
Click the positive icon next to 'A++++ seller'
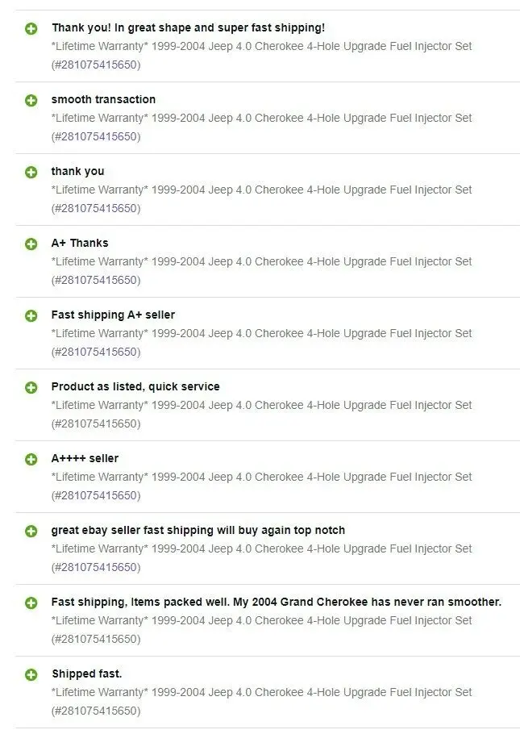31,459
